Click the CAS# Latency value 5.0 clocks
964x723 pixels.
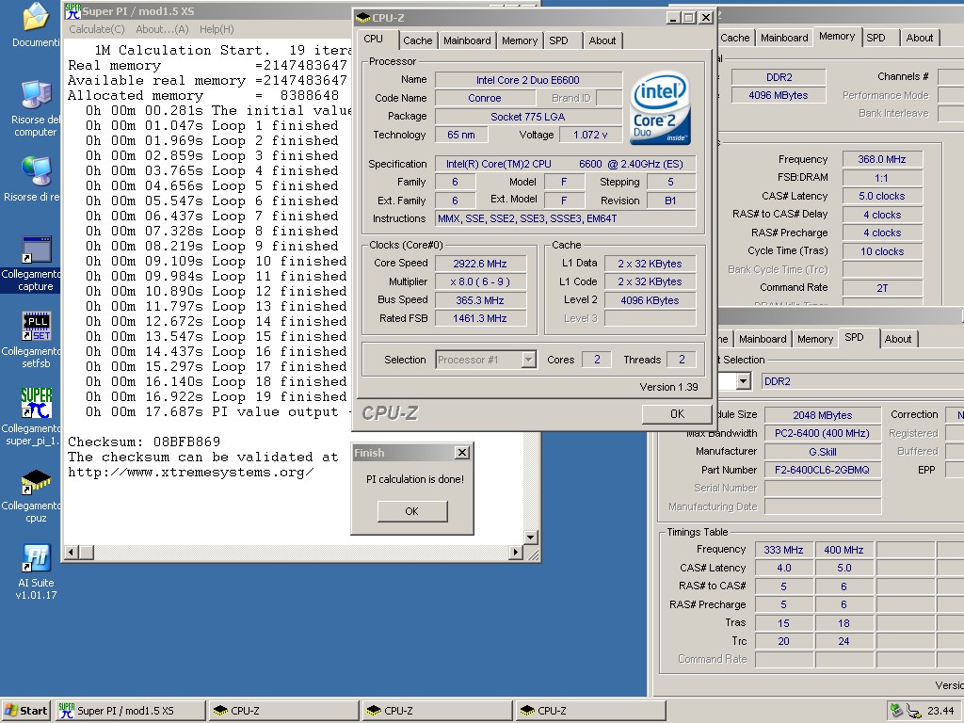(x=882, y=196)
